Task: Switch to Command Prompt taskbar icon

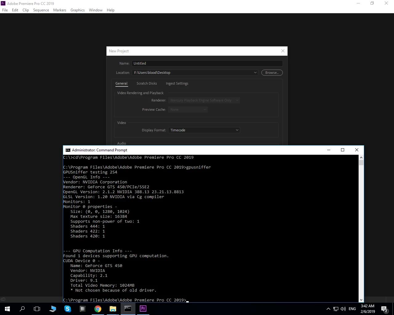Action: 128,309
